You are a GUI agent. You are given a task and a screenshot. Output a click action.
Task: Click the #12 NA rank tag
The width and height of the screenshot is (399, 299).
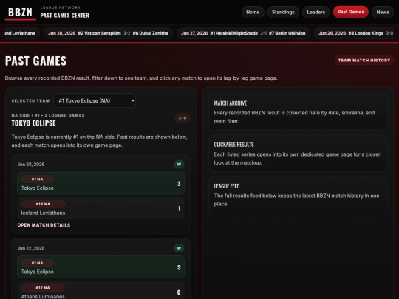pos(43,288)
